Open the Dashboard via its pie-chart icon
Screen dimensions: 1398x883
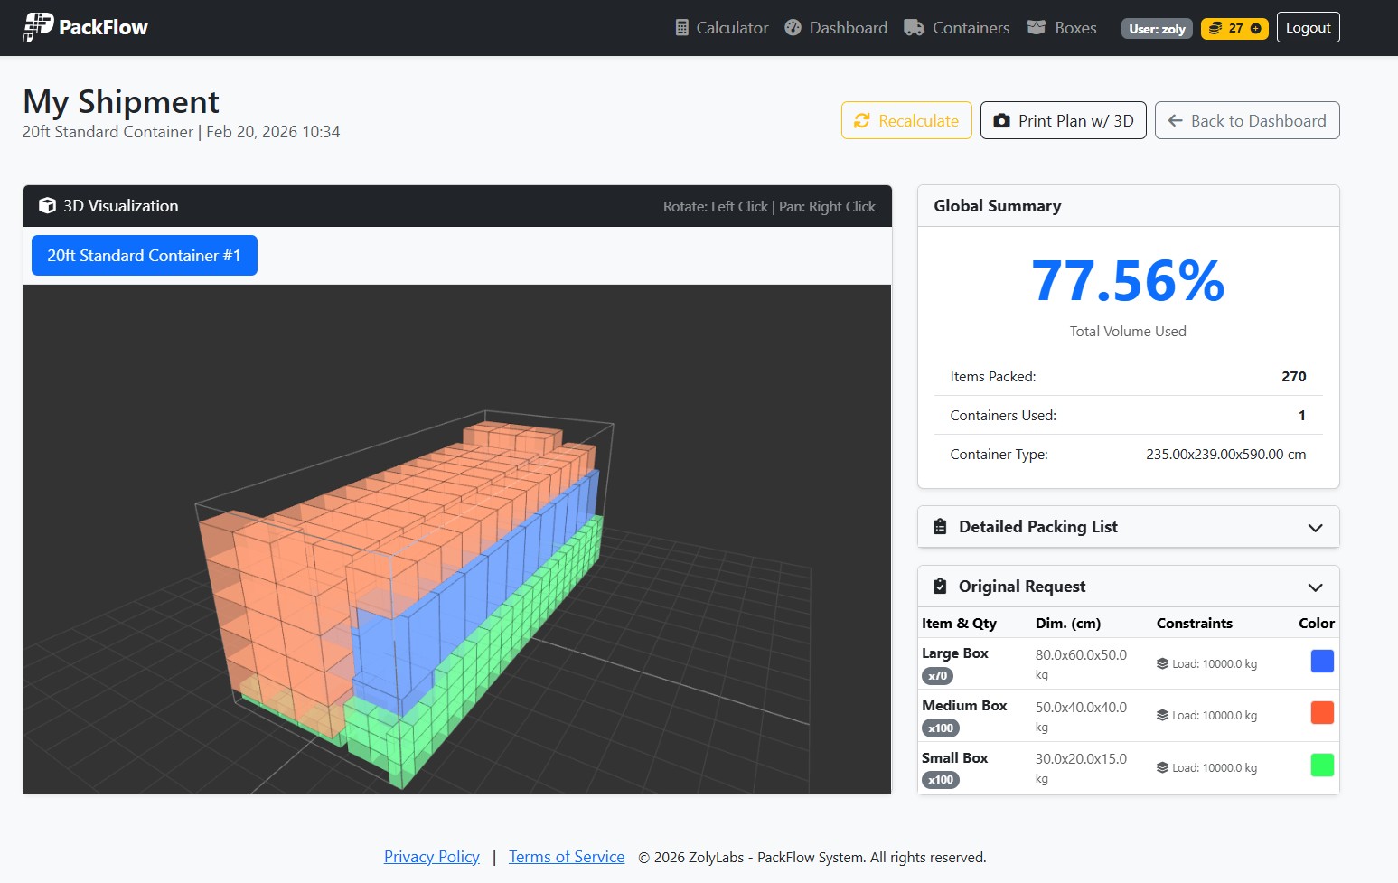click(x=793, y=27)
